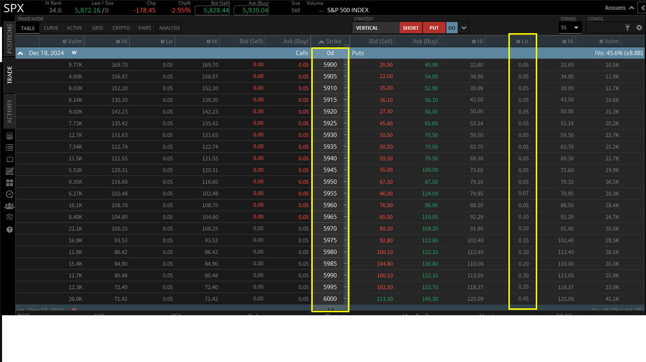Open the config settings gear icon
This screenshot has width=646, height=362.
pyautogui.click(x=639, y=28)
